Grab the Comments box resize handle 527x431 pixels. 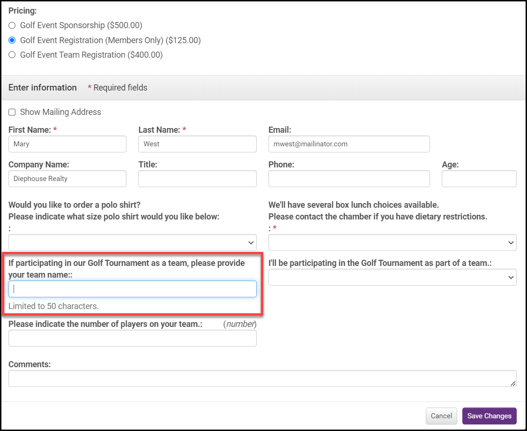pyautogui.click(x=513, y=384)
